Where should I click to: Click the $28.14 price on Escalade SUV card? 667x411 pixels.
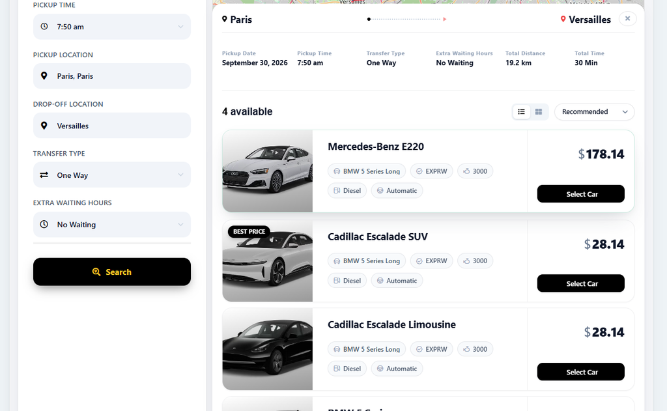point(604,244)
